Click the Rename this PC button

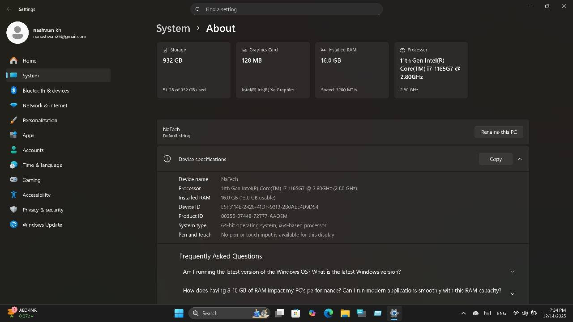coord(499,132)
